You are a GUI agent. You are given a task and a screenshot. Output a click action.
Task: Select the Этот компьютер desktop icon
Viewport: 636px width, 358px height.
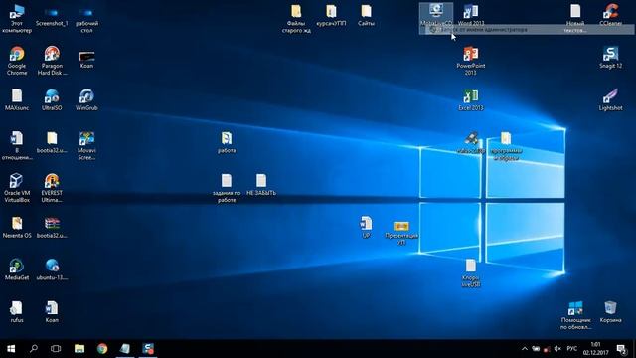pyautogui.click(x=17, y=19)
